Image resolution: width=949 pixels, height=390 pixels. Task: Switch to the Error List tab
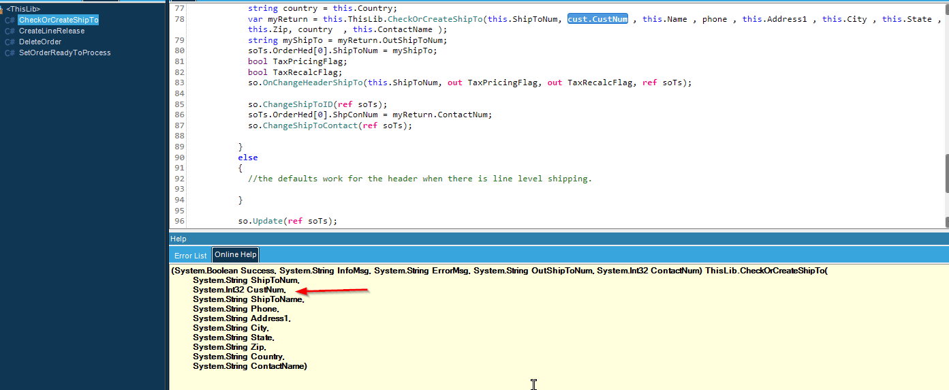(x=191, y=256)
